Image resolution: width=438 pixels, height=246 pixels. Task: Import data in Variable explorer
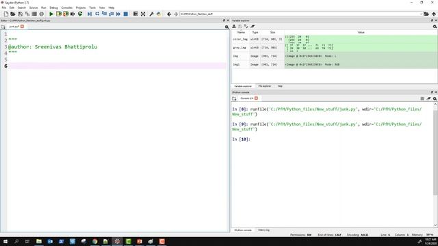click(x=234, y=26)
